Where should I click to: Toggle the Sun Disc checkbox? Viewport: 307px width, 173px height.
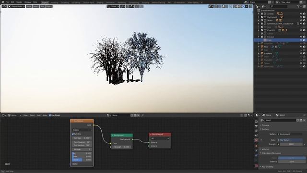73,134
